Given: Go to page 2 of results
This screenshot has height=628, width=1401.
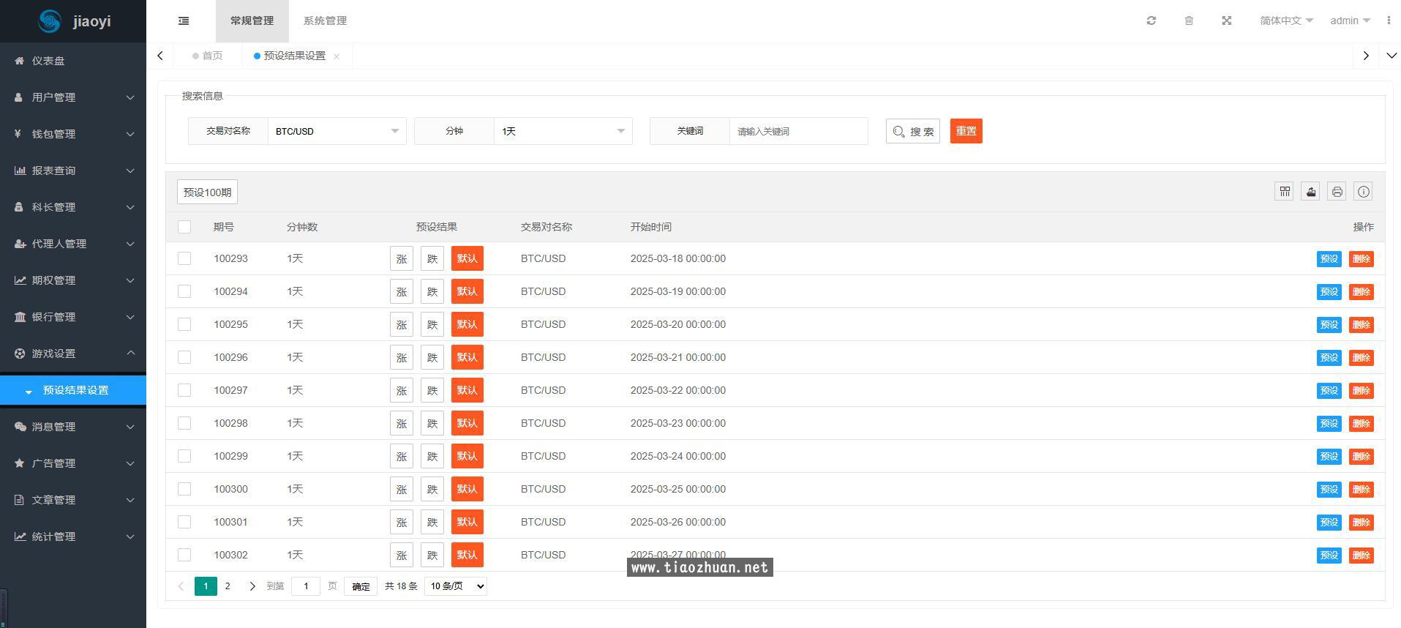Looking at the screenshot, I should pyautogui.click(x=228, y=586).
